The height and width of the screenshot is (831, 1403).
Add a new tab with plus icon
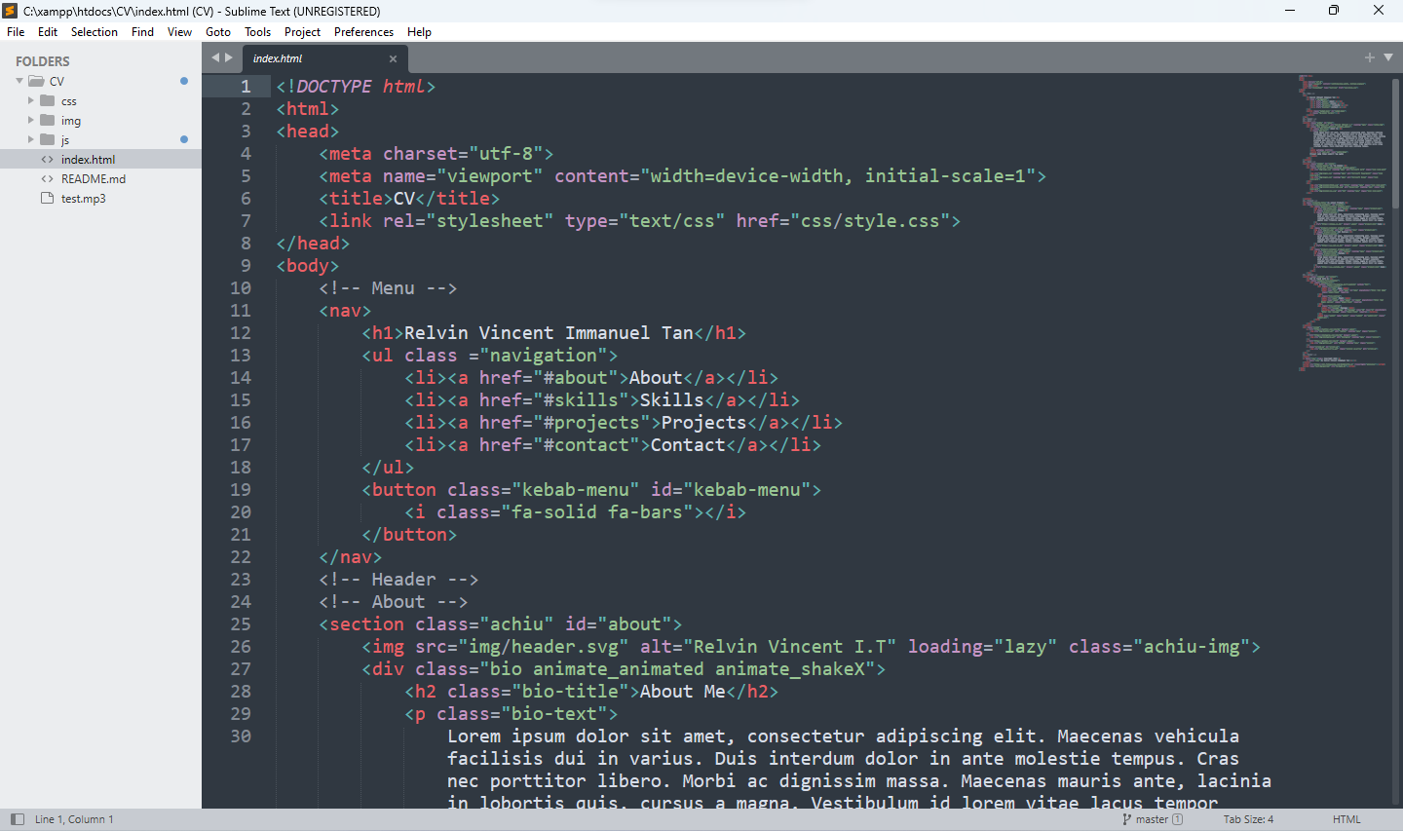click(1369, 57)
